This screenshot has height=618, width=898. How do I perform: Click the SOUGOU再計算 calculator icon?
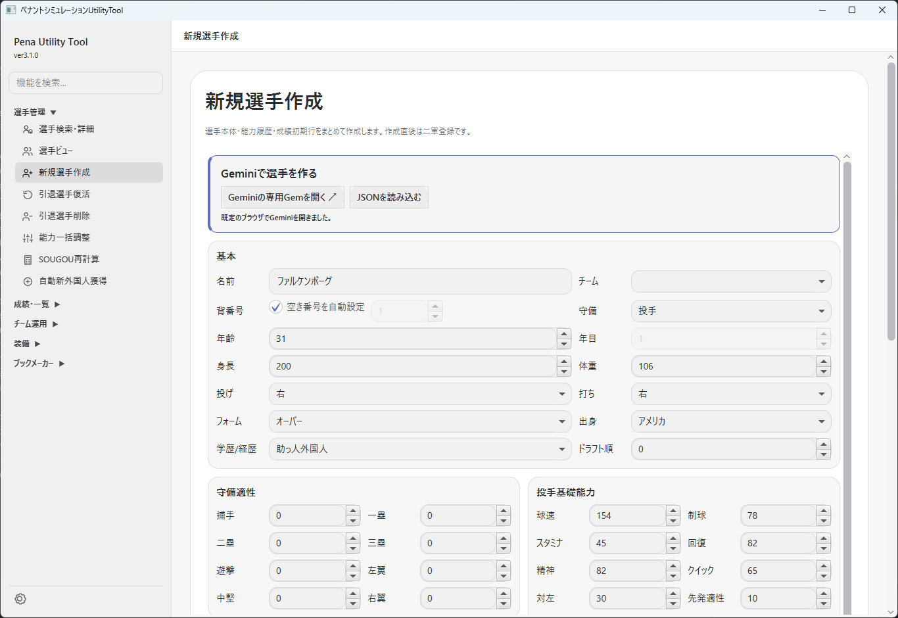click(x=28, y=260)
